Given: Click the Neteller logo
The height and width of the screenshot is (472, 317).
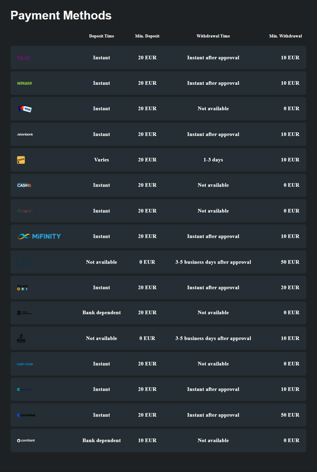Looking at the screenshot, I should click(25, 83).
